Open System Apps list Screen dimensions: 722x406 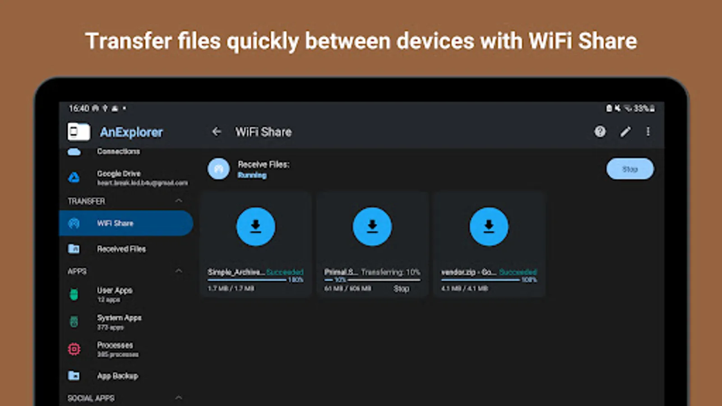126,322
